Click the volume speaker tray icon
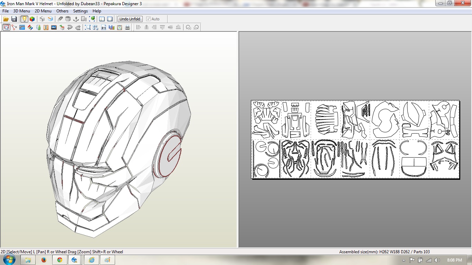The image size is (472, 265). point(437,260)
